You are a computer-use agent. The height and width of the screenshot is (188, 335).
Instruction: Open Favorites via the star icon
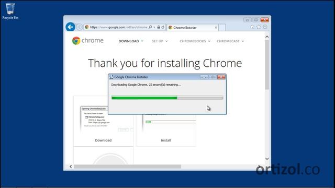tap(259, 27)
